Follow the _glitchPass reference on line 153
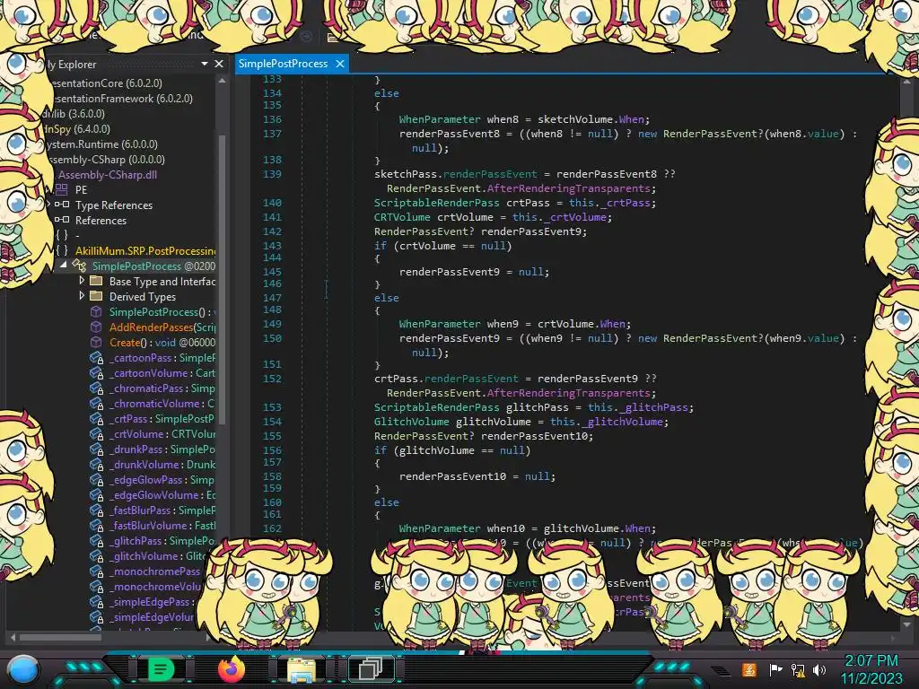Image resolution: width=919 pixels, height=689 pixels. tap(655, 407)
